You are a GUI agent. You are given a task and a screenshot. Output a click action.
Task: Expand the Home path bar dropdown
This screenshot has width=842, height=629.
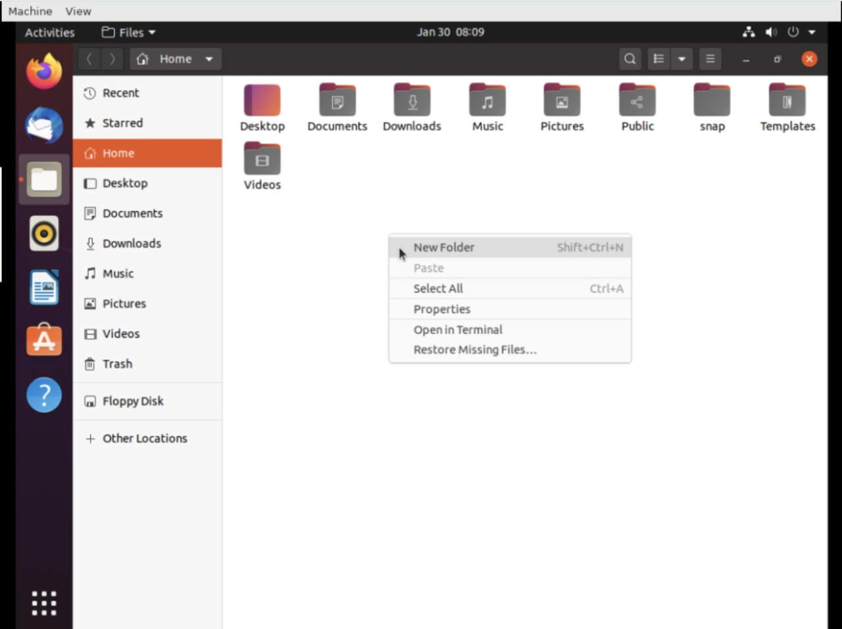(x=209, y=58)
